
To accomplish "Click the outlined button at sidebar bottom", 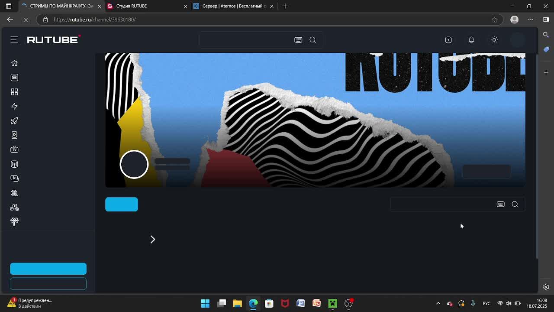I will click(48, 284).
